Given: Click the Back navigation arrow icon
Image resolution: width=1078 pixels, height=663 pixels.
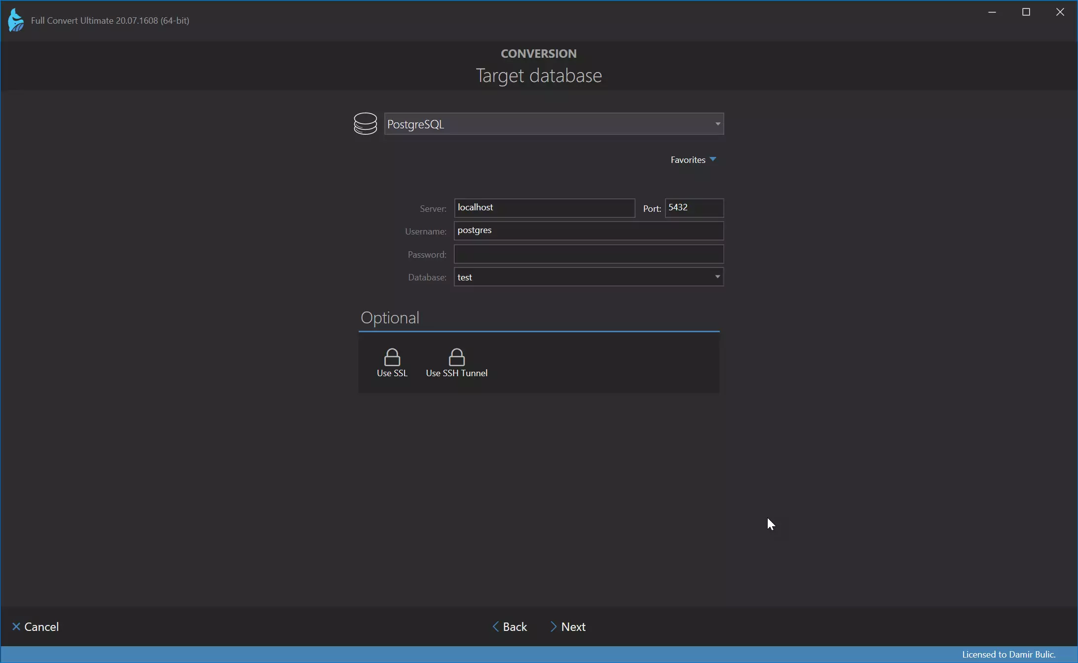Looking at the screenshot, I should pos(495,626).
